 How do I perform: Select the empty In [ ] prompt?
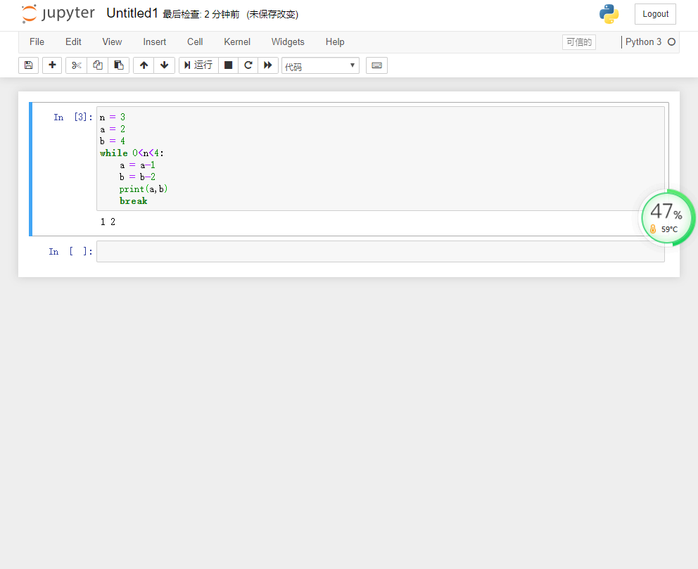70,251
